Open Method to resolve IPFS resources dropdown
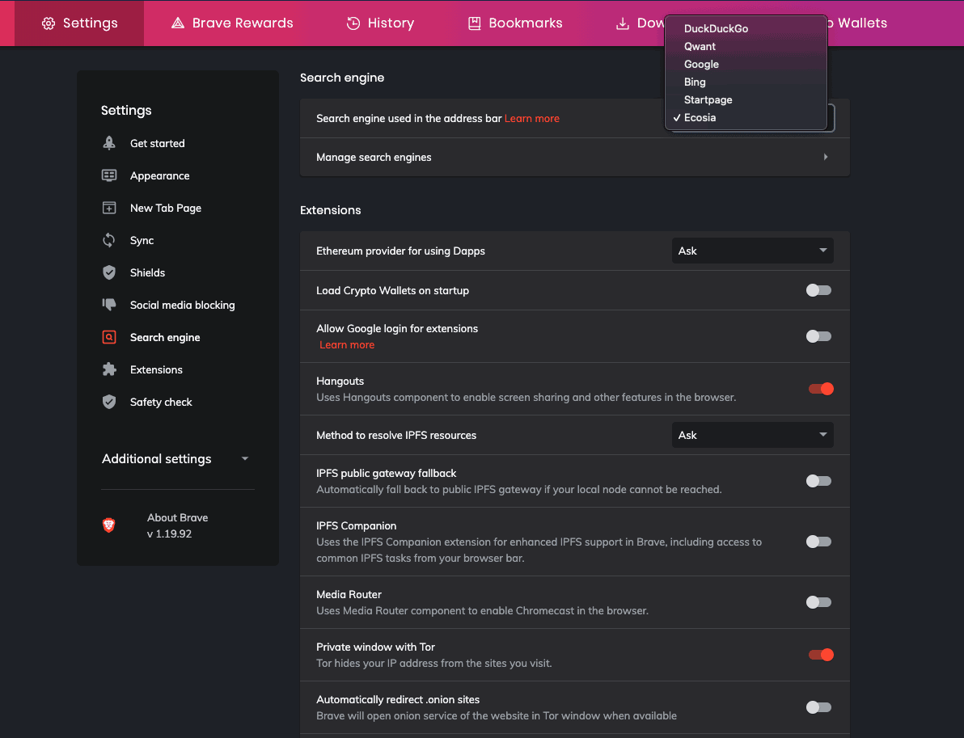The height and width of the screenshot is (738, 964). point(752,435)
